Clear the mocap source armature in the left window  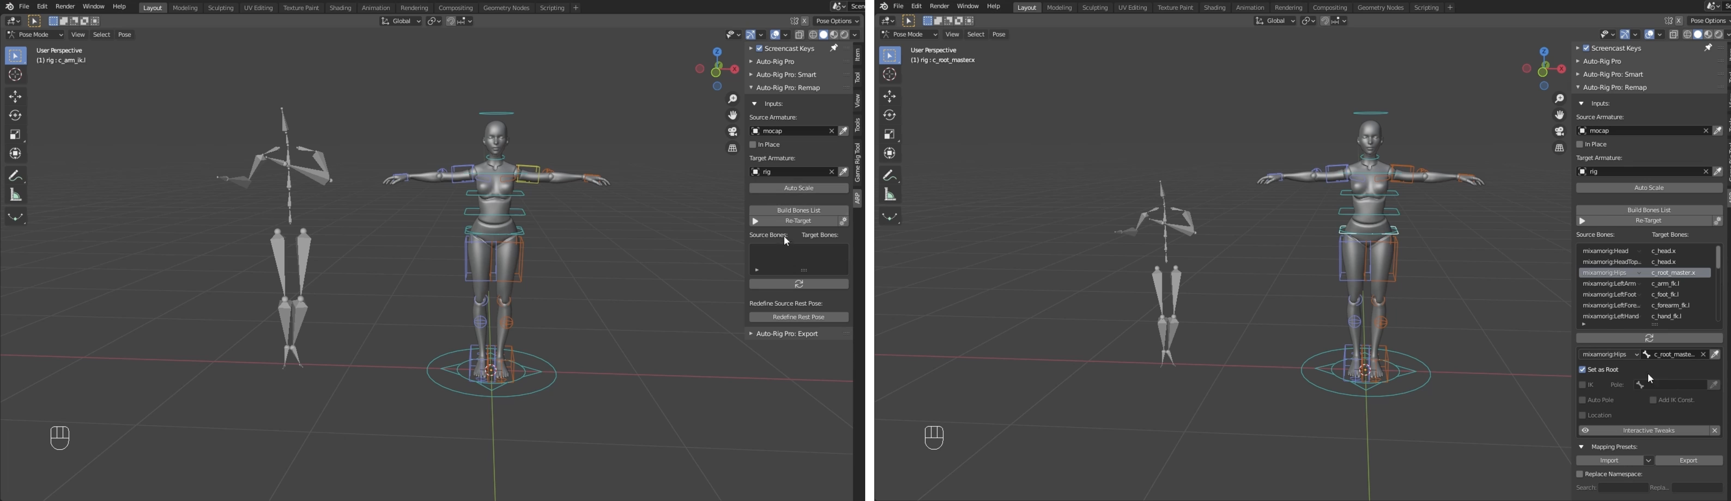click(831, 131)
